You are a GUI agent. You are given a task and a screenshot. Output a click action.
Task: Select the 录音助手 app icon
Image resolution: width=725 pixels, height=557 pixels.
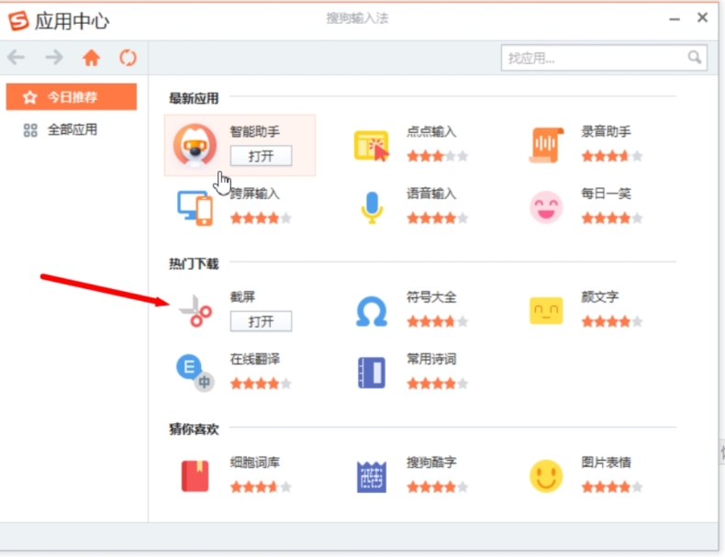point(546,145)
